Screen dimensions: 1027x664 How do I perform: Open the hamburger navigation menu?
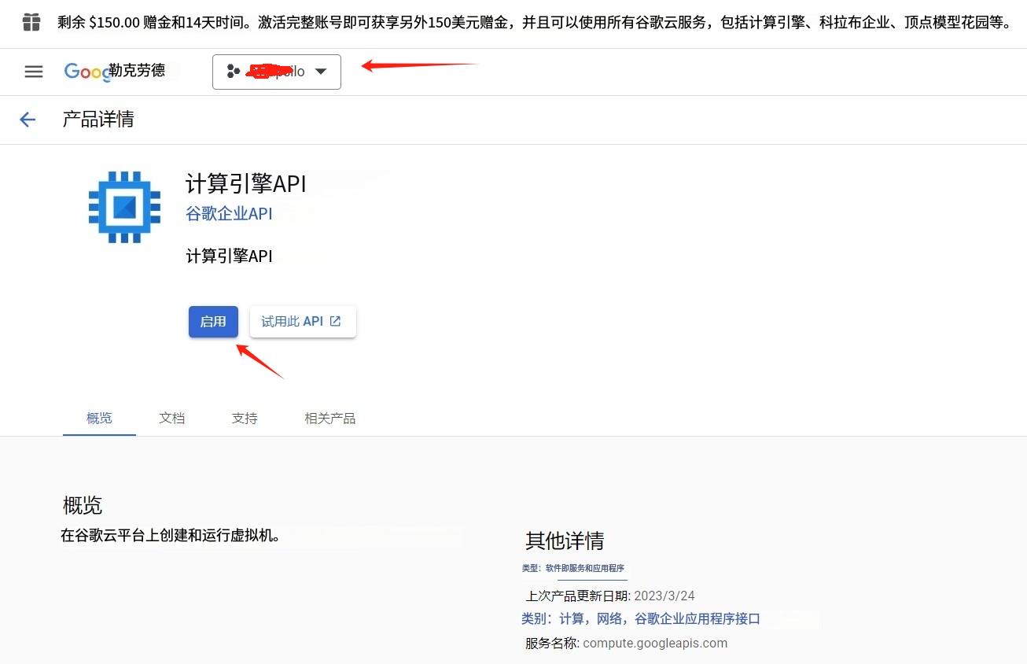point(34,72)
